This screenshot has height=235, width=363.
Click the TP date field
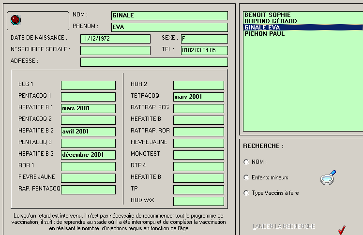[198, 190]
